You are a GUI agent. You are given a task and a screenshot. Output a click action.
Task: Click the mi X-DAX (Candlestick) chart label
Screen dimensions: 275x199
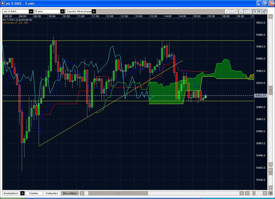coord(17,20)
